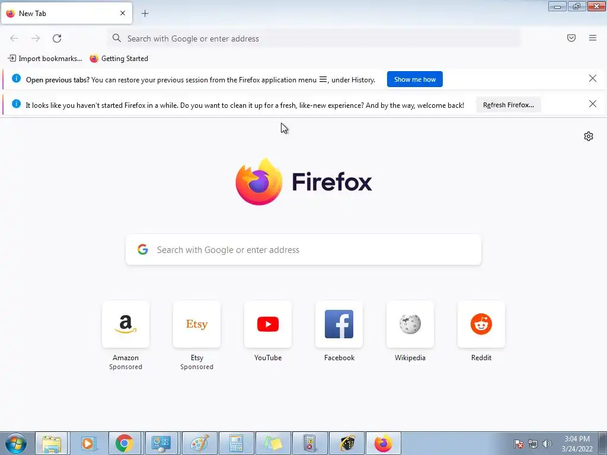Image resolution: width=607 pixels, height=455 pixels.
Task: Go forward using the forward arrow
Action: (36, 39)
